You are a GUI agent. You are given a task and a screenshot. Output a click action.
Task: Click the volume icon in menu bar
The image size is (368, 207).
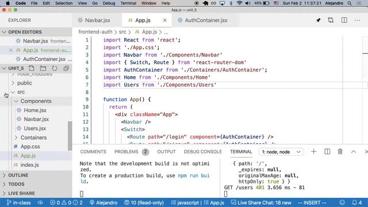pyautogui.click(x=248, y=3)
